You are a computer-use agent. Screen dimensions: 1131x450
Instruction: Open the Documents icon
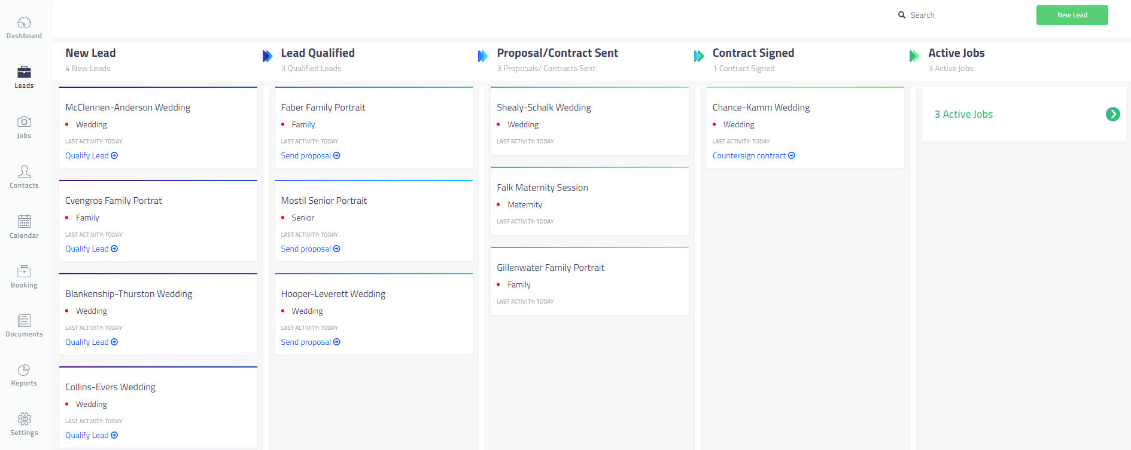point(24,320)
